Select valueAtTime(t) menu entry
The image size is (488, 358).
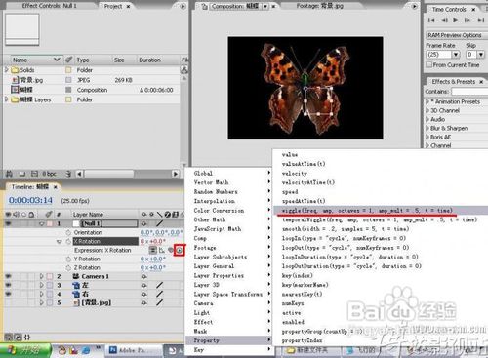tap(304, 164)
